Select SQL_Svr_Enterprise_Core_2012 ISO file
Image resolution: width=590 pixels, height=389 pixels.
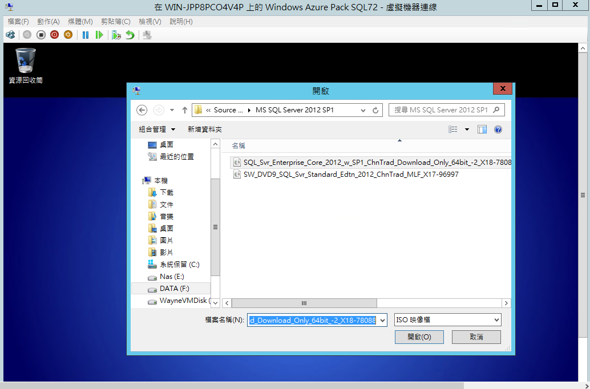point(372,162)
